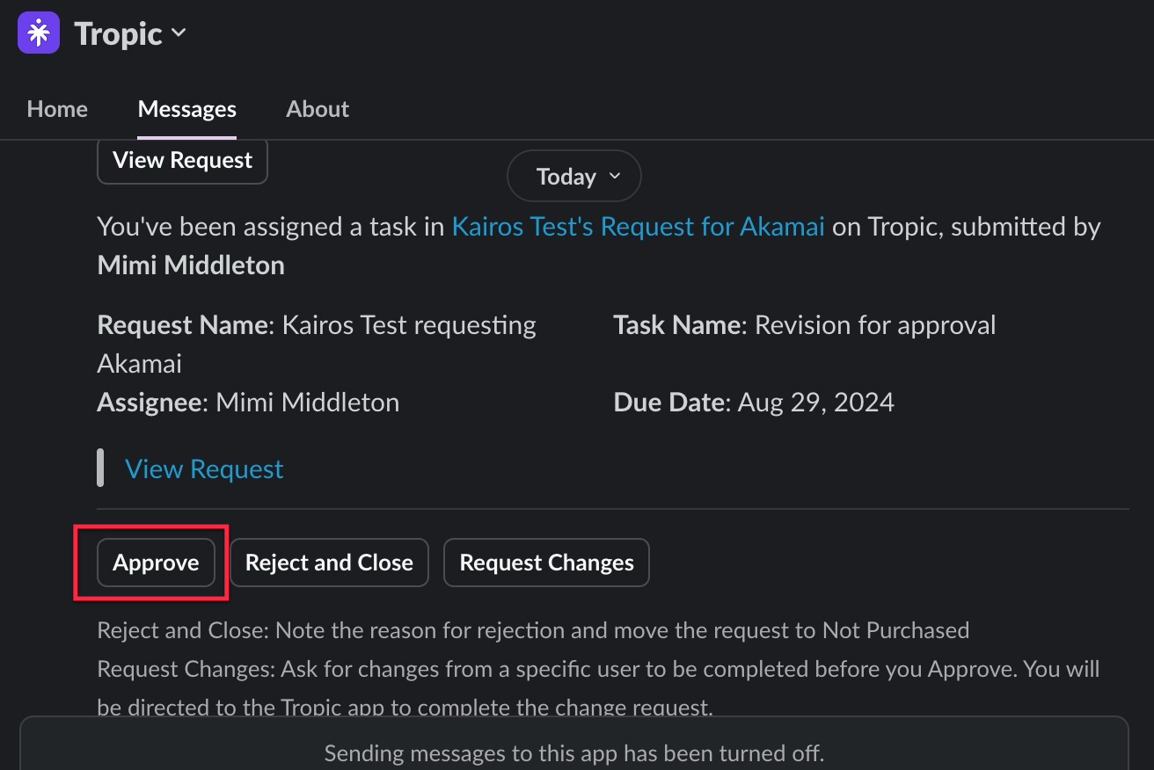This screenshot has width=1154, height=770.
Task: Open the About tab
Action: 318,109
